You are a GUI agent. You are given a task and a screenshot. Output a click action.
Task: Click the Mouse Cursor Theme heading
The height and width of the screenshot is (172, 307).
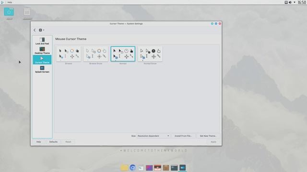(x=71, y=39)
